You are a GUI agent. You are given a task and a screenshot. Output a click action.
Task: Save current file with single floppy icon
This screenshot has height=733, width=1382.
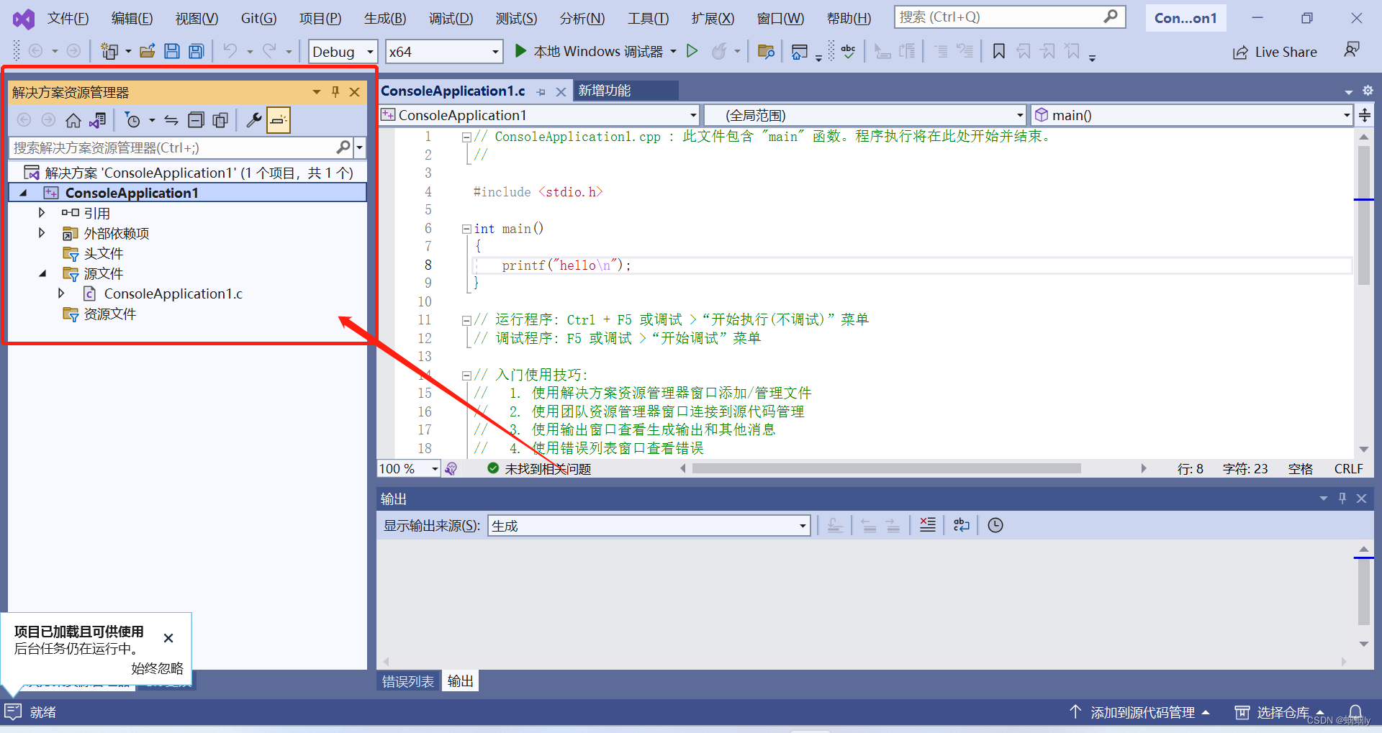click(171, 51)
